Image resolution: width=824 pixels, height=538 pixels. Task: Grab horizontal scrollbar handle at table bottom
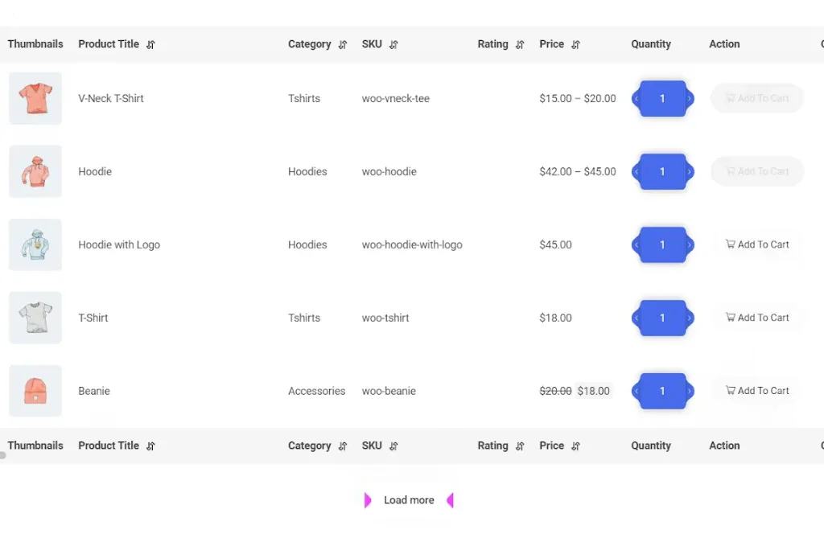(3, 455)
